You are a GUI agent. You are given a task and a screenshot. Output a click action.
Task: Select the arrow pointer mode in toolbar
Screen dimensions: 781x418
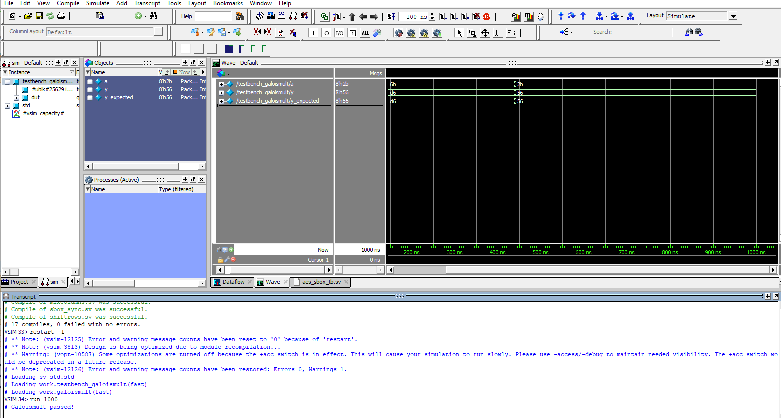coord(459,33)
